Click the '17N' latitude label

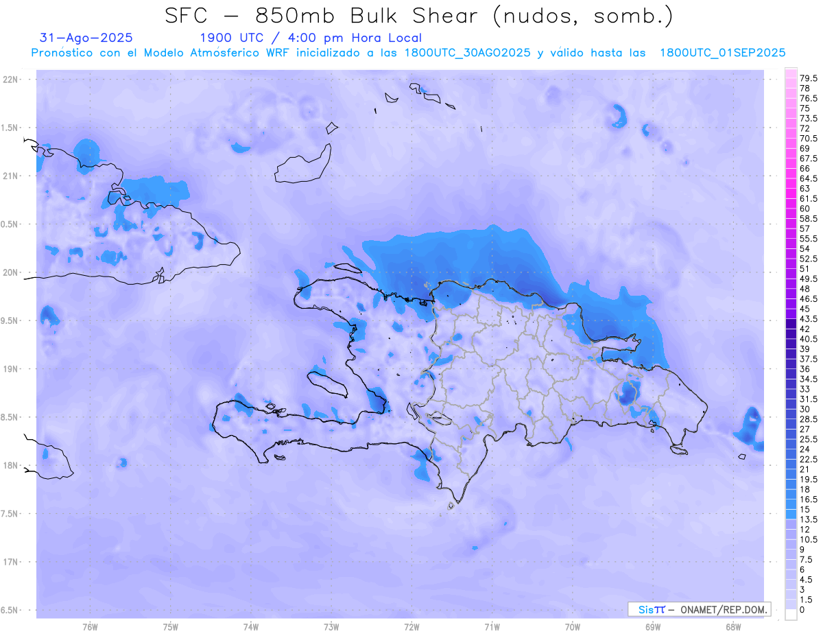tap(12, 562)
